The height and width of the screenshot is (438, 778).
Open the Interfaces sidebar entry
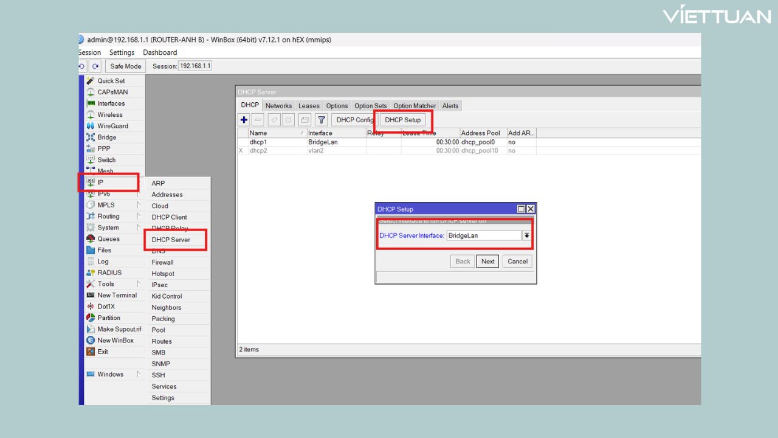(111, 103)
